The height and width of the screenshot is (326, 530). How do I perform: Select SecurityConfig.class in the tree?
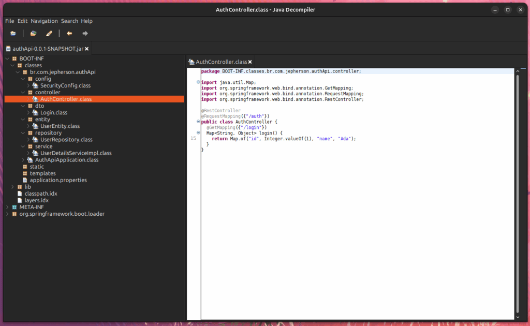[x=65, y=85]
